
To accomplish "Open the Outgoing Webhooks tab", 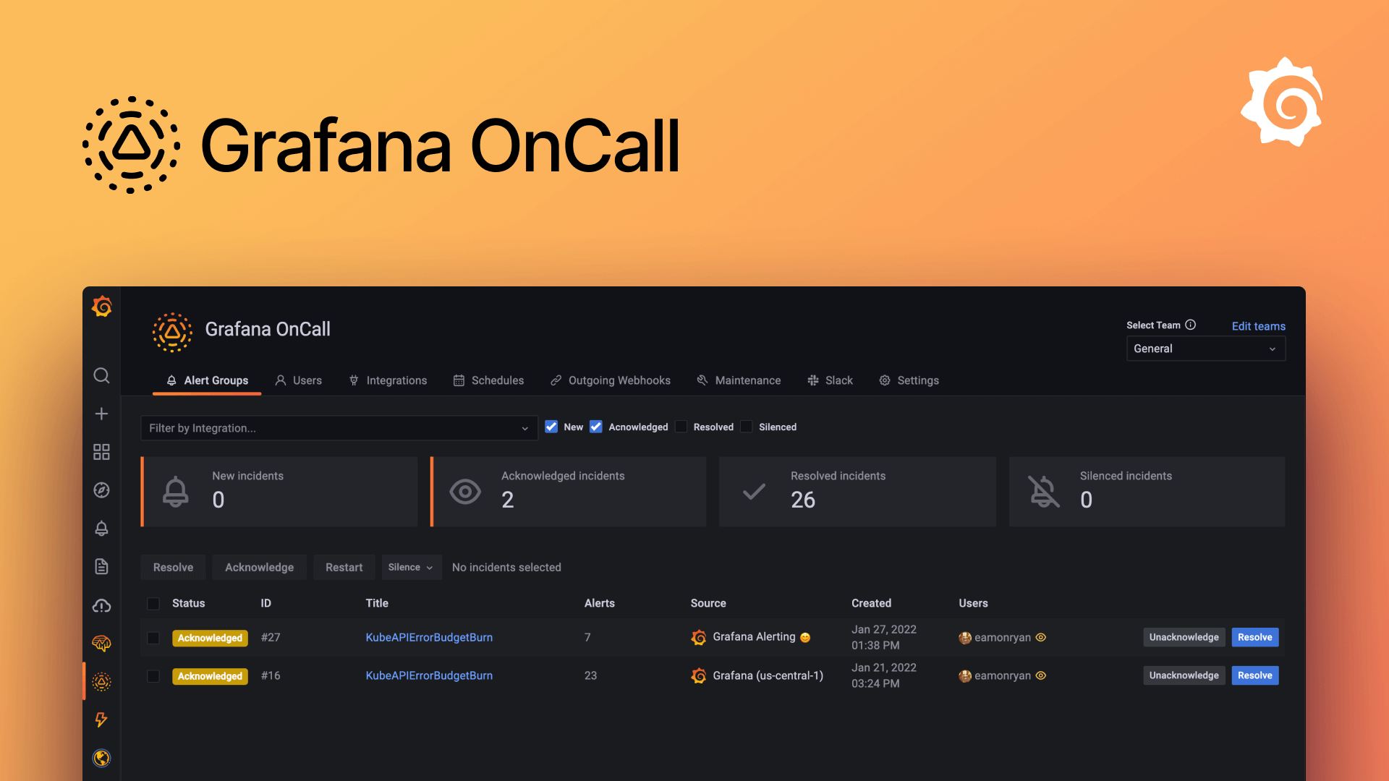I will coord(619,380).
